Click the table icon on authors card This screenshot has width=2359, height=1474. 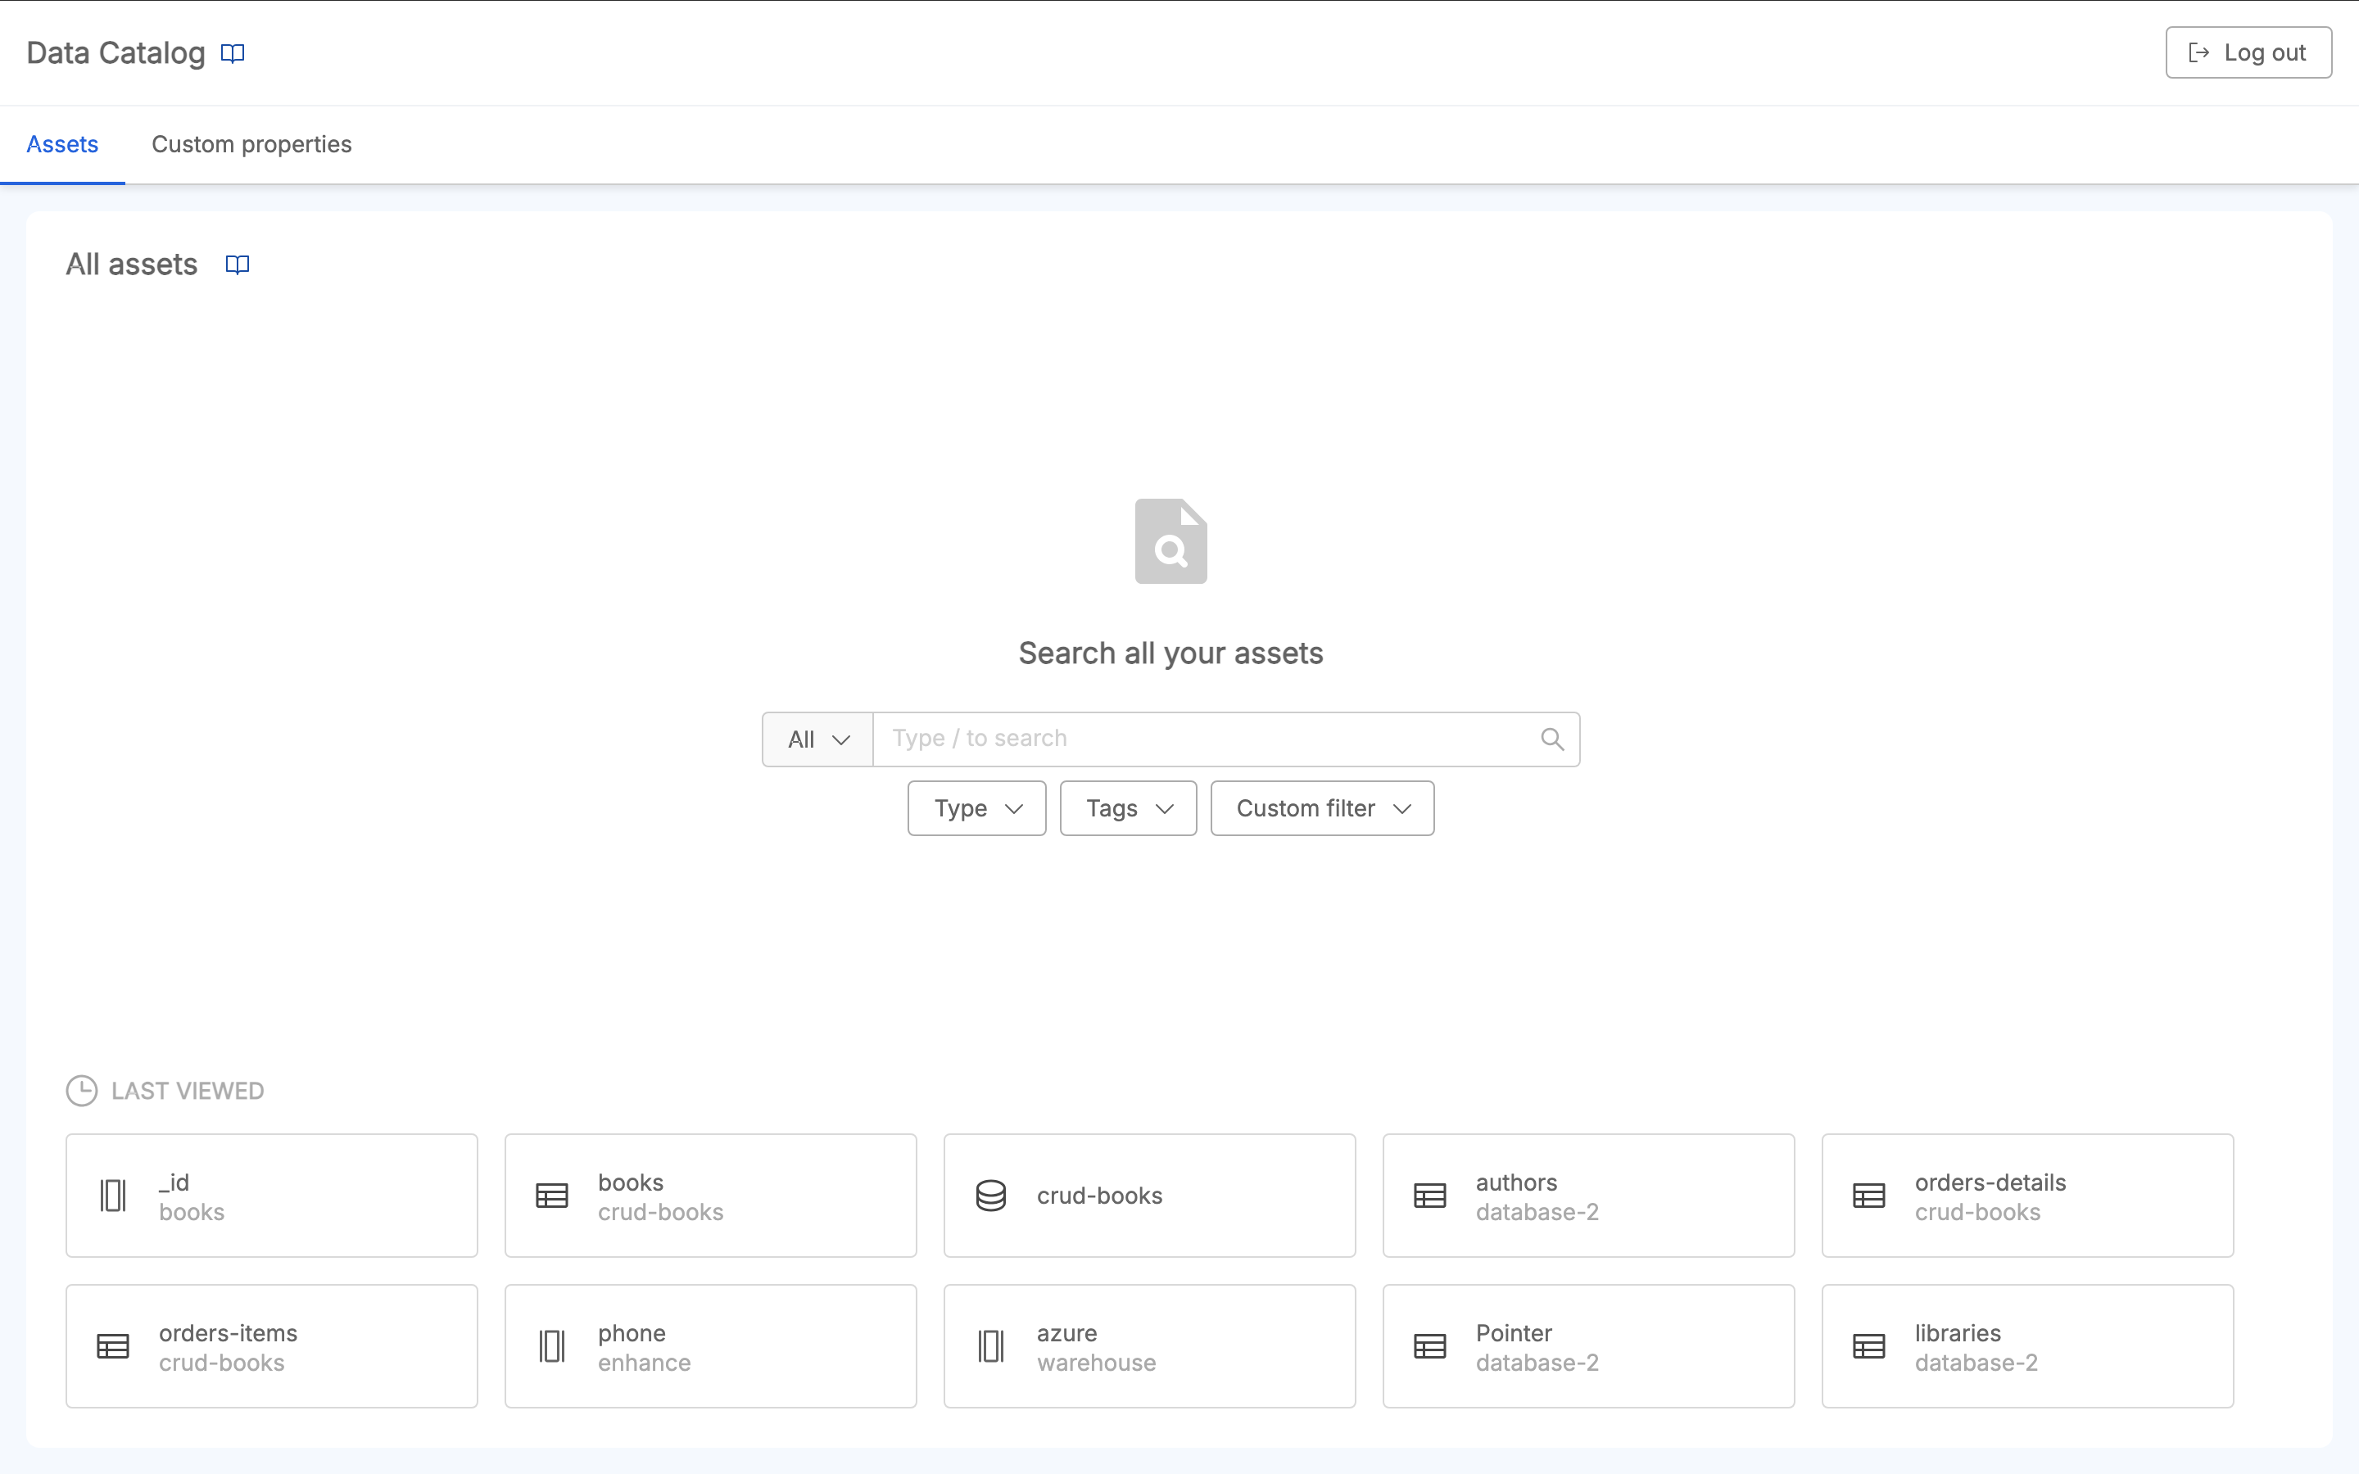[1430, 1196]
